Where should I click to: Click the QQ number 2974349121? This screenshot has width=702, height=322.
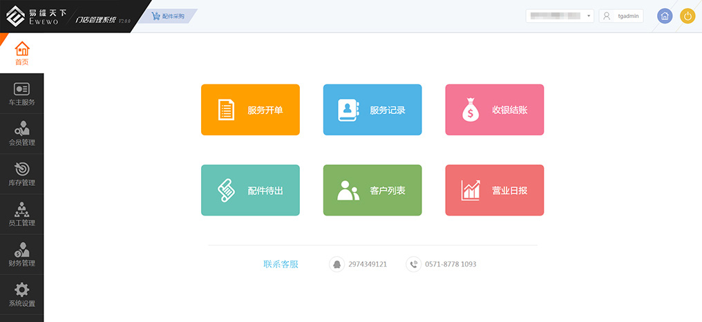368,264
